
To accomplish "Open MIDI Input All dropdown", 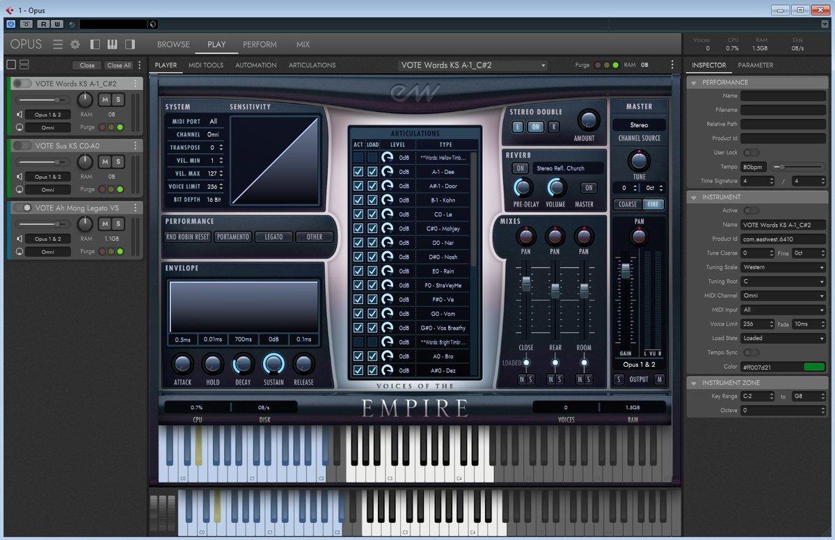I will pos(783,310).
